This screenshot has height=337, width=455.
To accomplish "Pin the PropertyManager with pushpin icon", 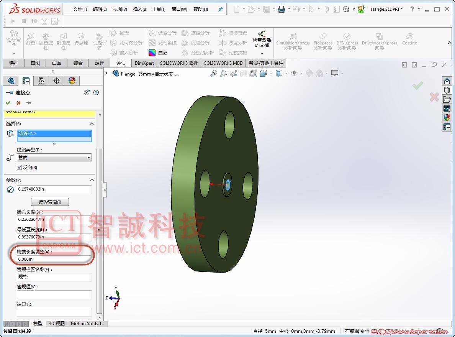I will tap(28, 103).
